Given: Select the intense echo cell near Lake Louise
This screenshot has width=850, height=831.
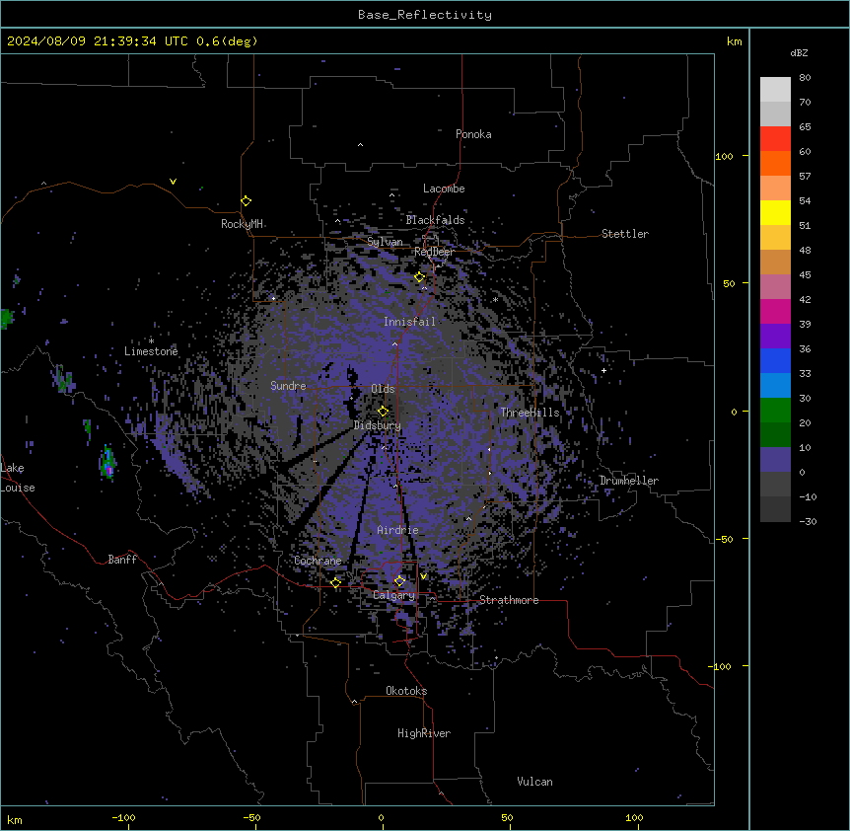Looking at the screenshot, I should (108, 462).
